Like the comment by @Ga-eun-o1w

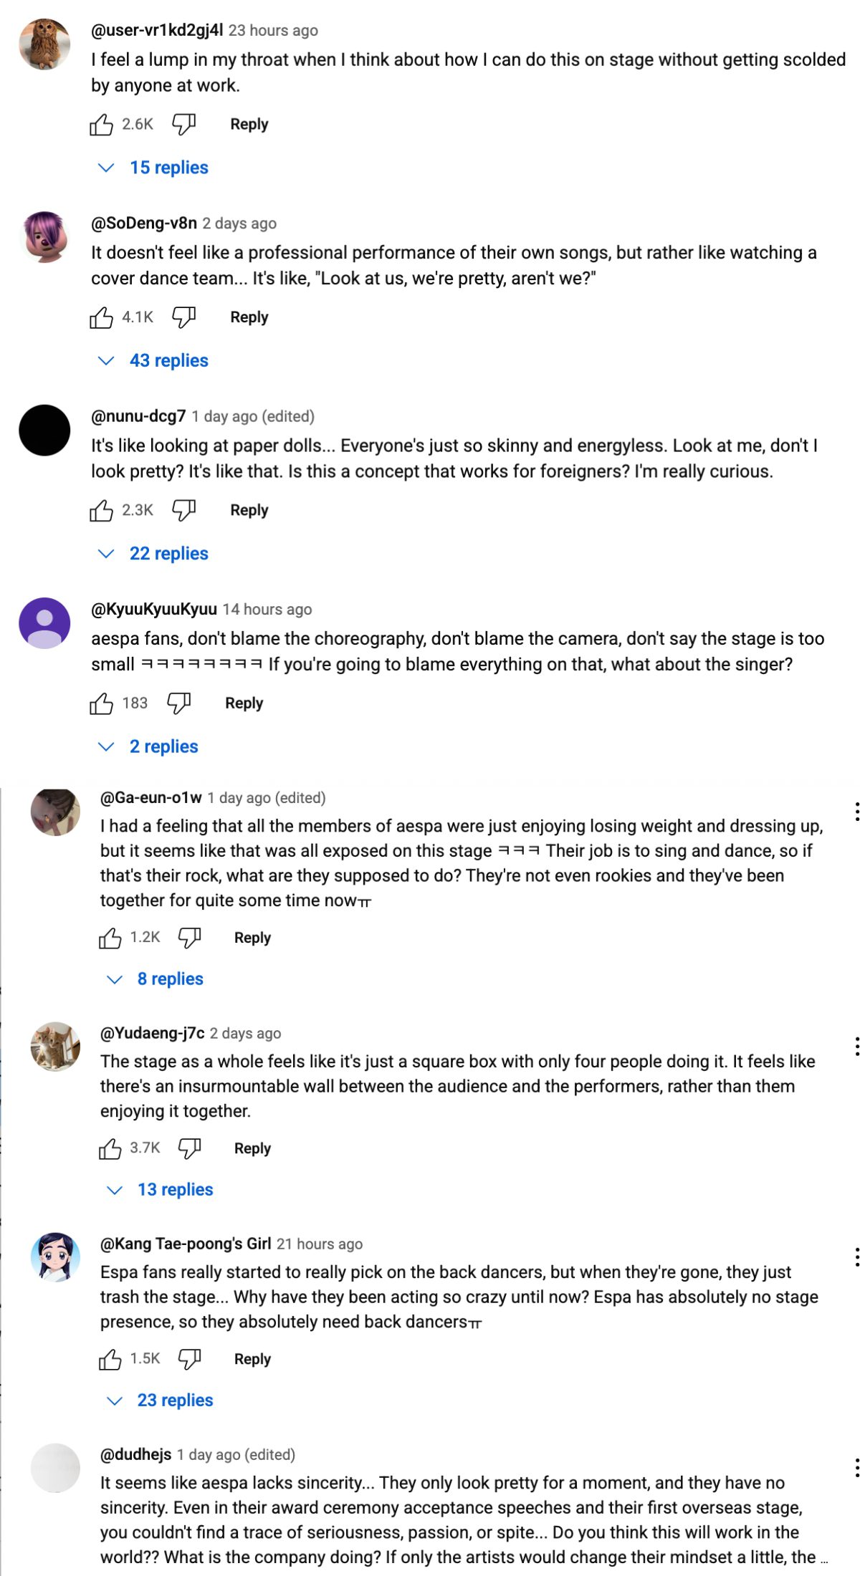(x=110, y=938)
